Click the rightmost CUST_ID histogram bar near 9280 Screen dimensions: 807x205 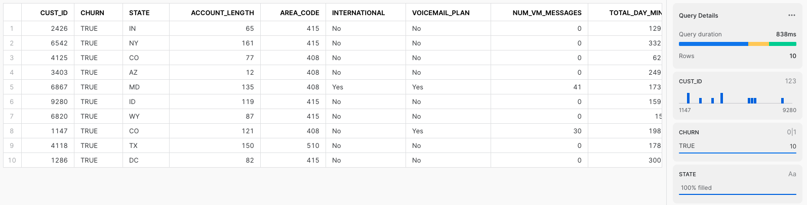pyautogui.click(x=782, y=100)
